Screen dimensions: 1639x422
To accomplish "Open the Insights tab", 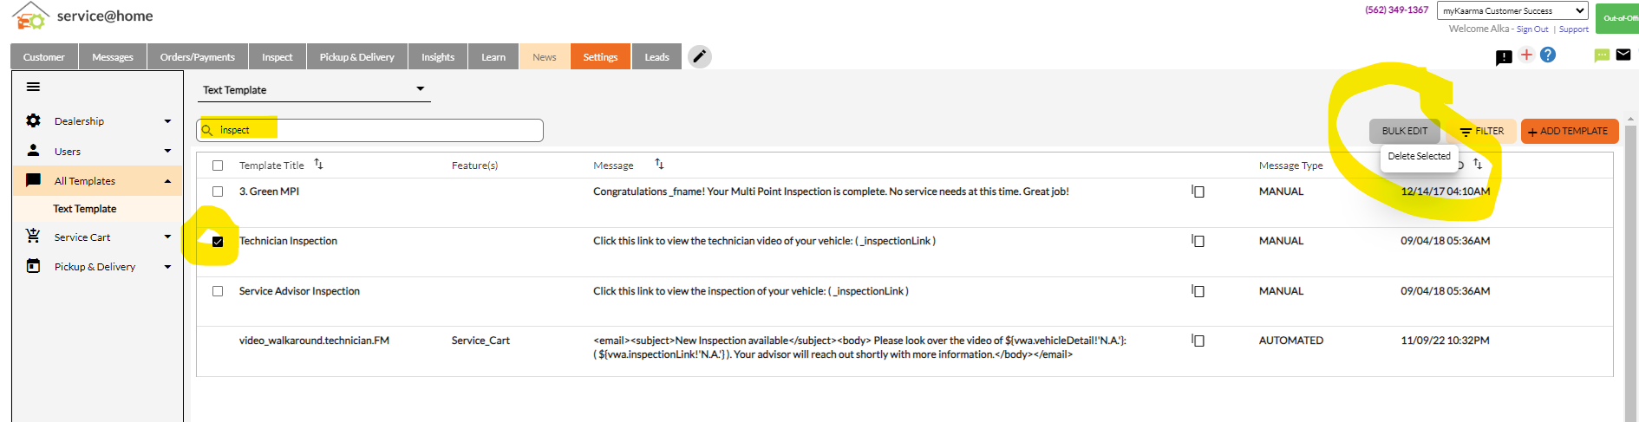I will 438,57.
